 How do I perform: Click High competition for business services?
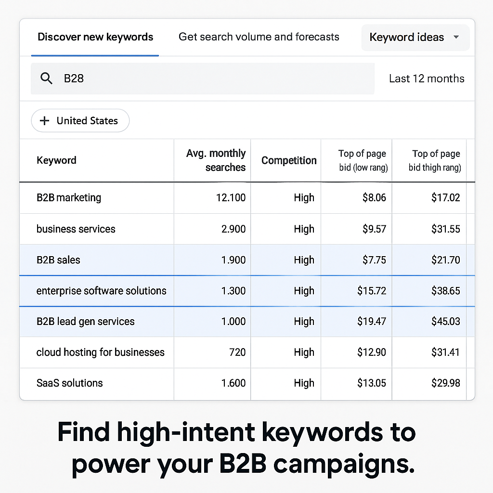point(304,229)
